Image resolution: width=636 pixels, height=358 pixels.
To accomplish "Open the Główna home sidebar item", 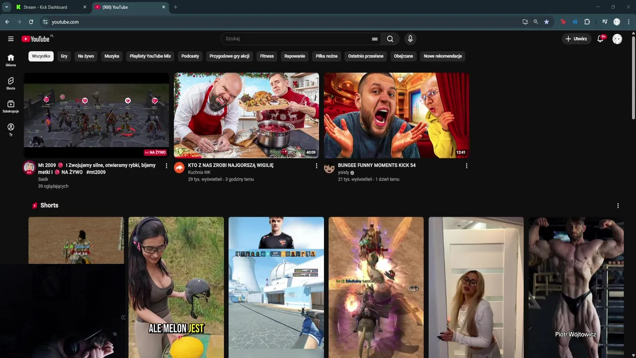I will tap(11, 60).
